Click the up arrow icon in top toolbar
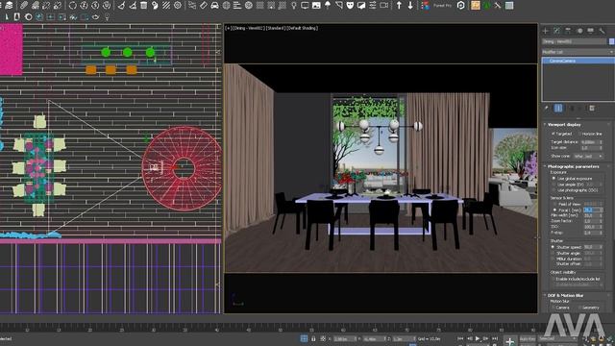Screen dimensions: 615x346 [x=399, y=6]
